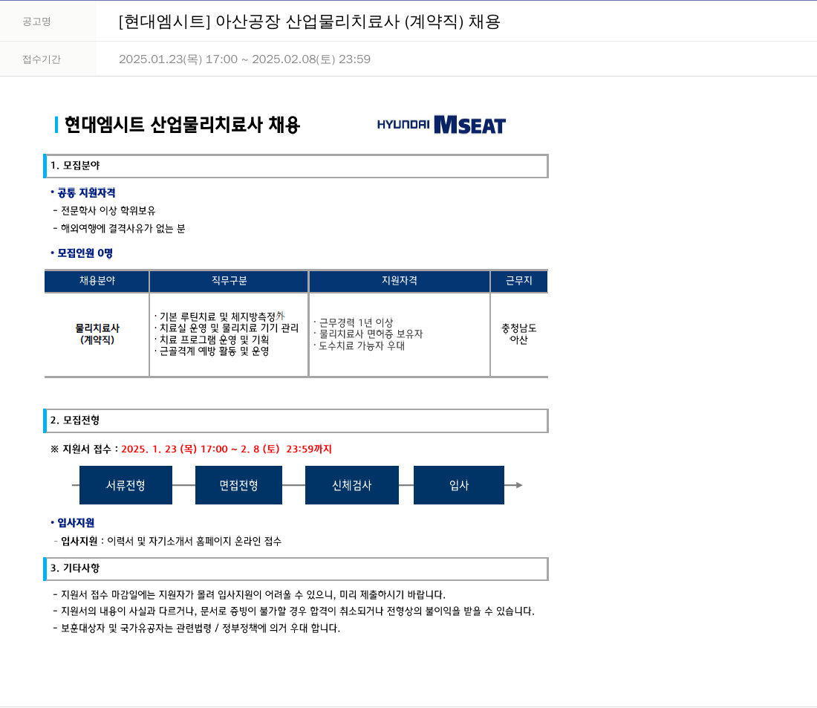
Task: Click the 공고명 label
Action: 36,22
